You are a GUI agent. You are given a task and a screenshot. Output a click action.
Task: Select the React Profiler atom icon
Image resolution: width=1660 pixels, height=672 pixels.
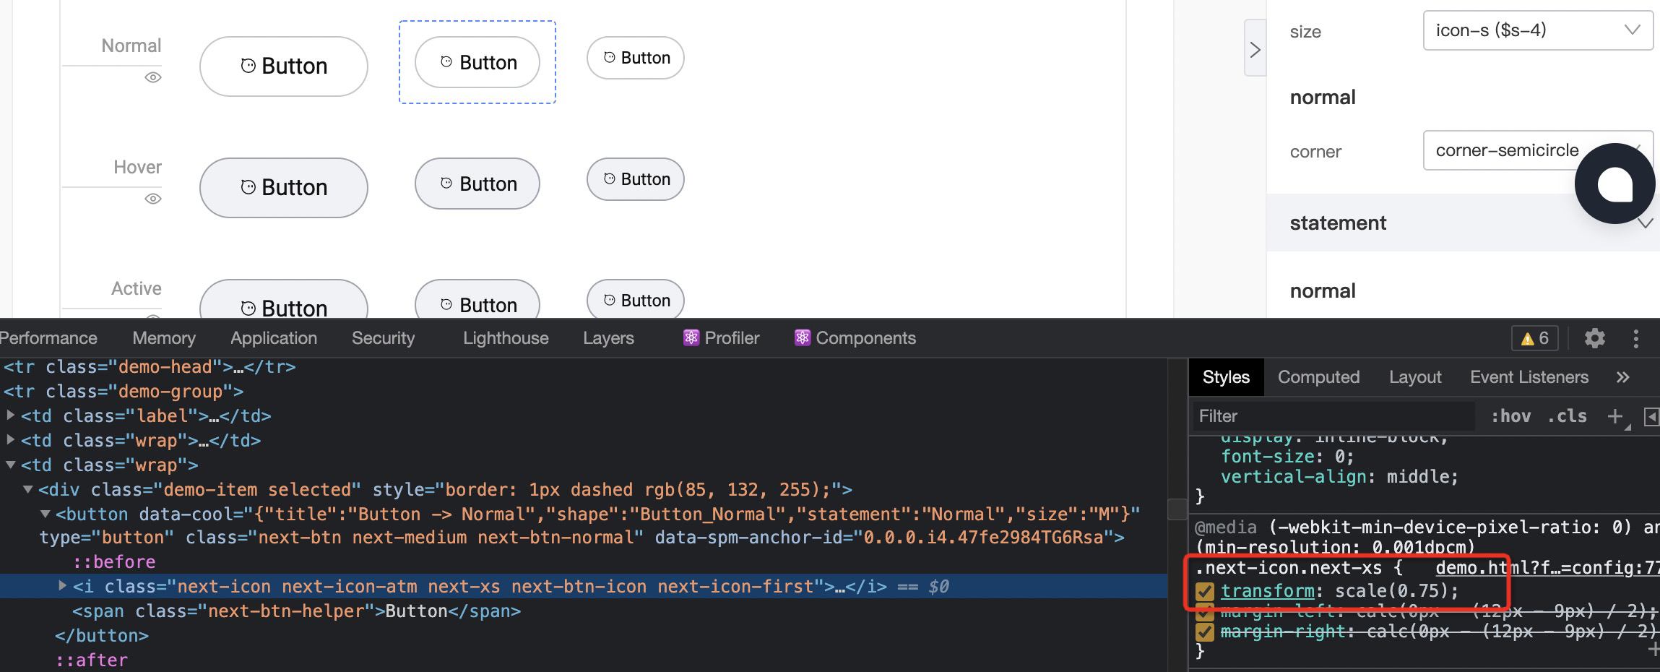point(691,337)
